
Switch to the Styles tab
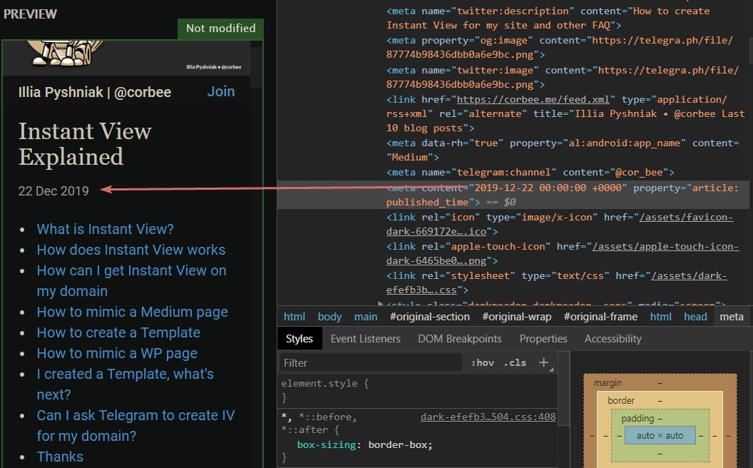[x=299, y=339]
